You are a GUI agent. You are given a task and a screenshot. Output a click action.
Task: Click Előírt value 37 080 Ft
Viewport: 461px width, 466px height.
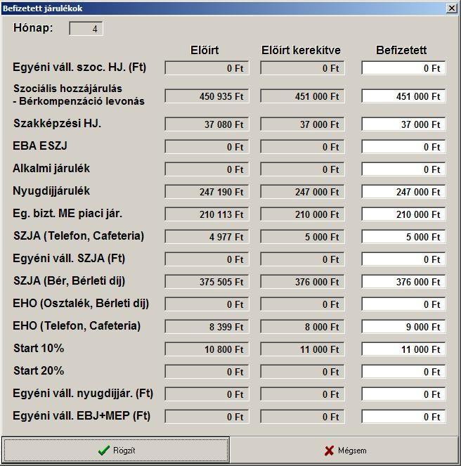(x=207, y=124)
